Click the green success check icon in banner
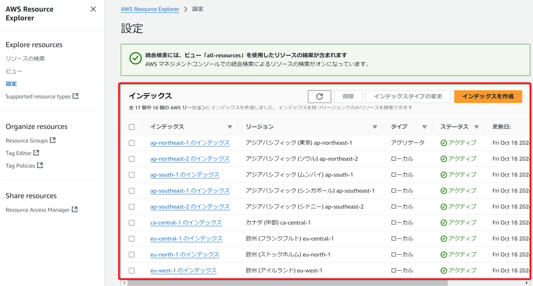533x286 pixels. click(x=135, y=59)
